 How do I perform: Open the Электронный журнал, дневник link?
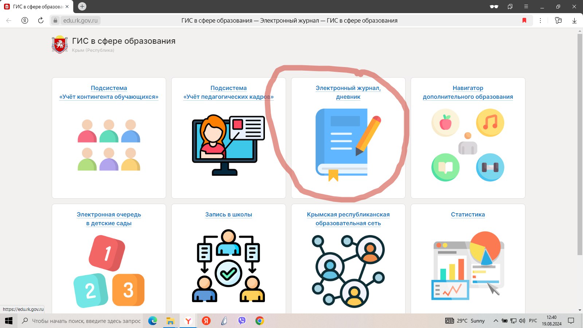348,93
